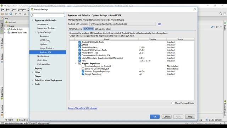The image size is (227, 128).
Task: Open the Gradle Console tool window
Action: click(x=214, y=120)
